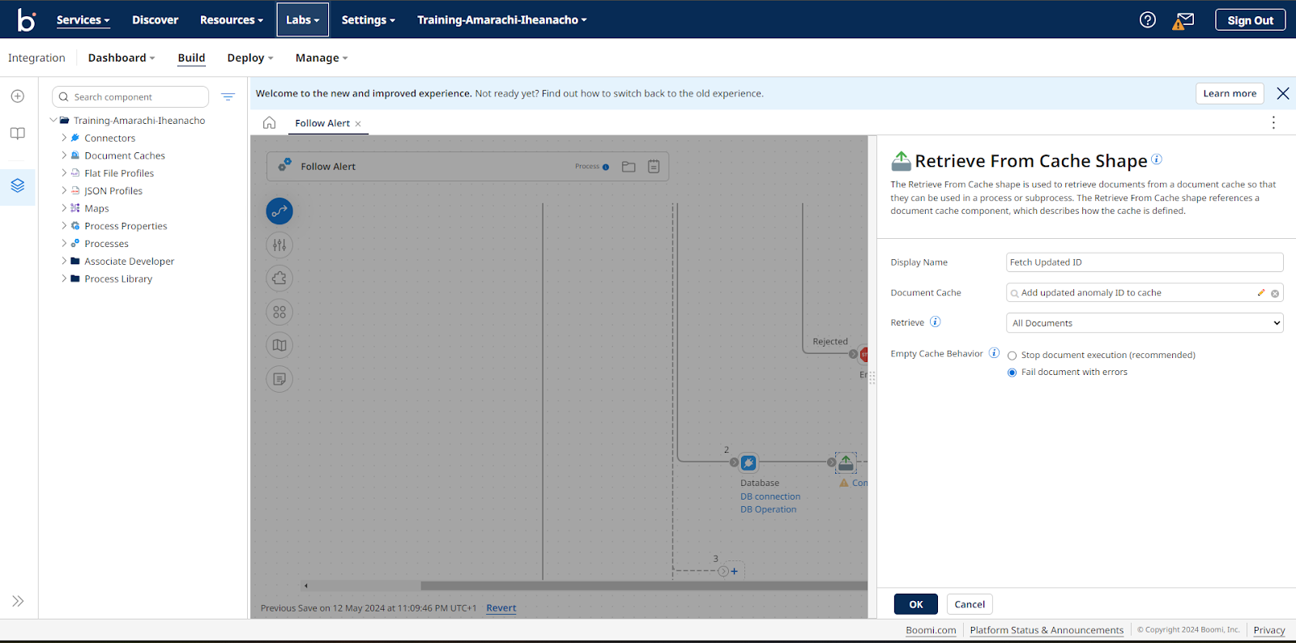Expand the Processes folder

pyautogui.click(x=64, y=244)
